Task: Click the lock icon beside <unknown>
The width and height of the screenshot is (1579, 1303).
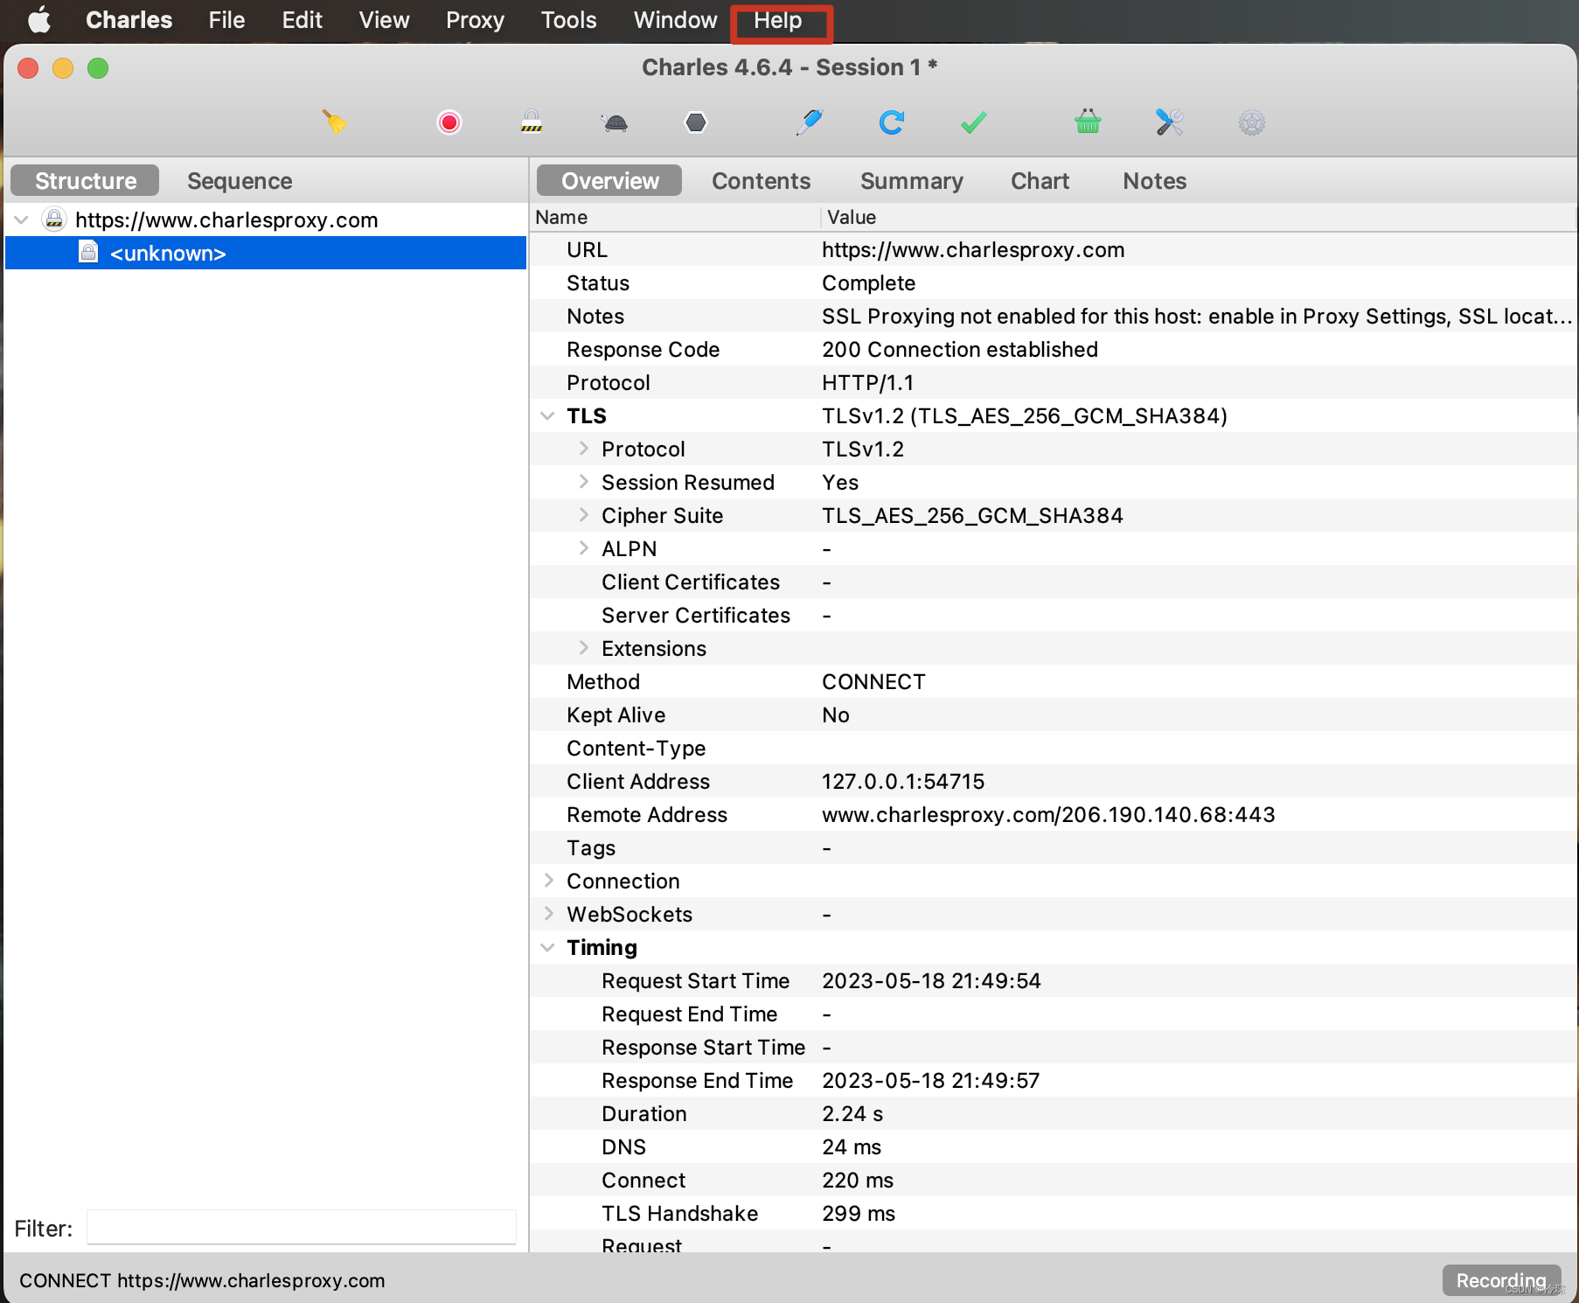Action: pyautogui.click(x=88, y=253)
